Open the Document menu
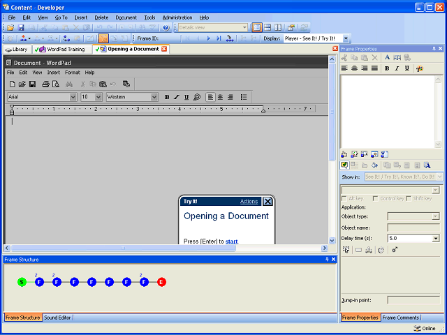The image size is (447, 335). 126,17
